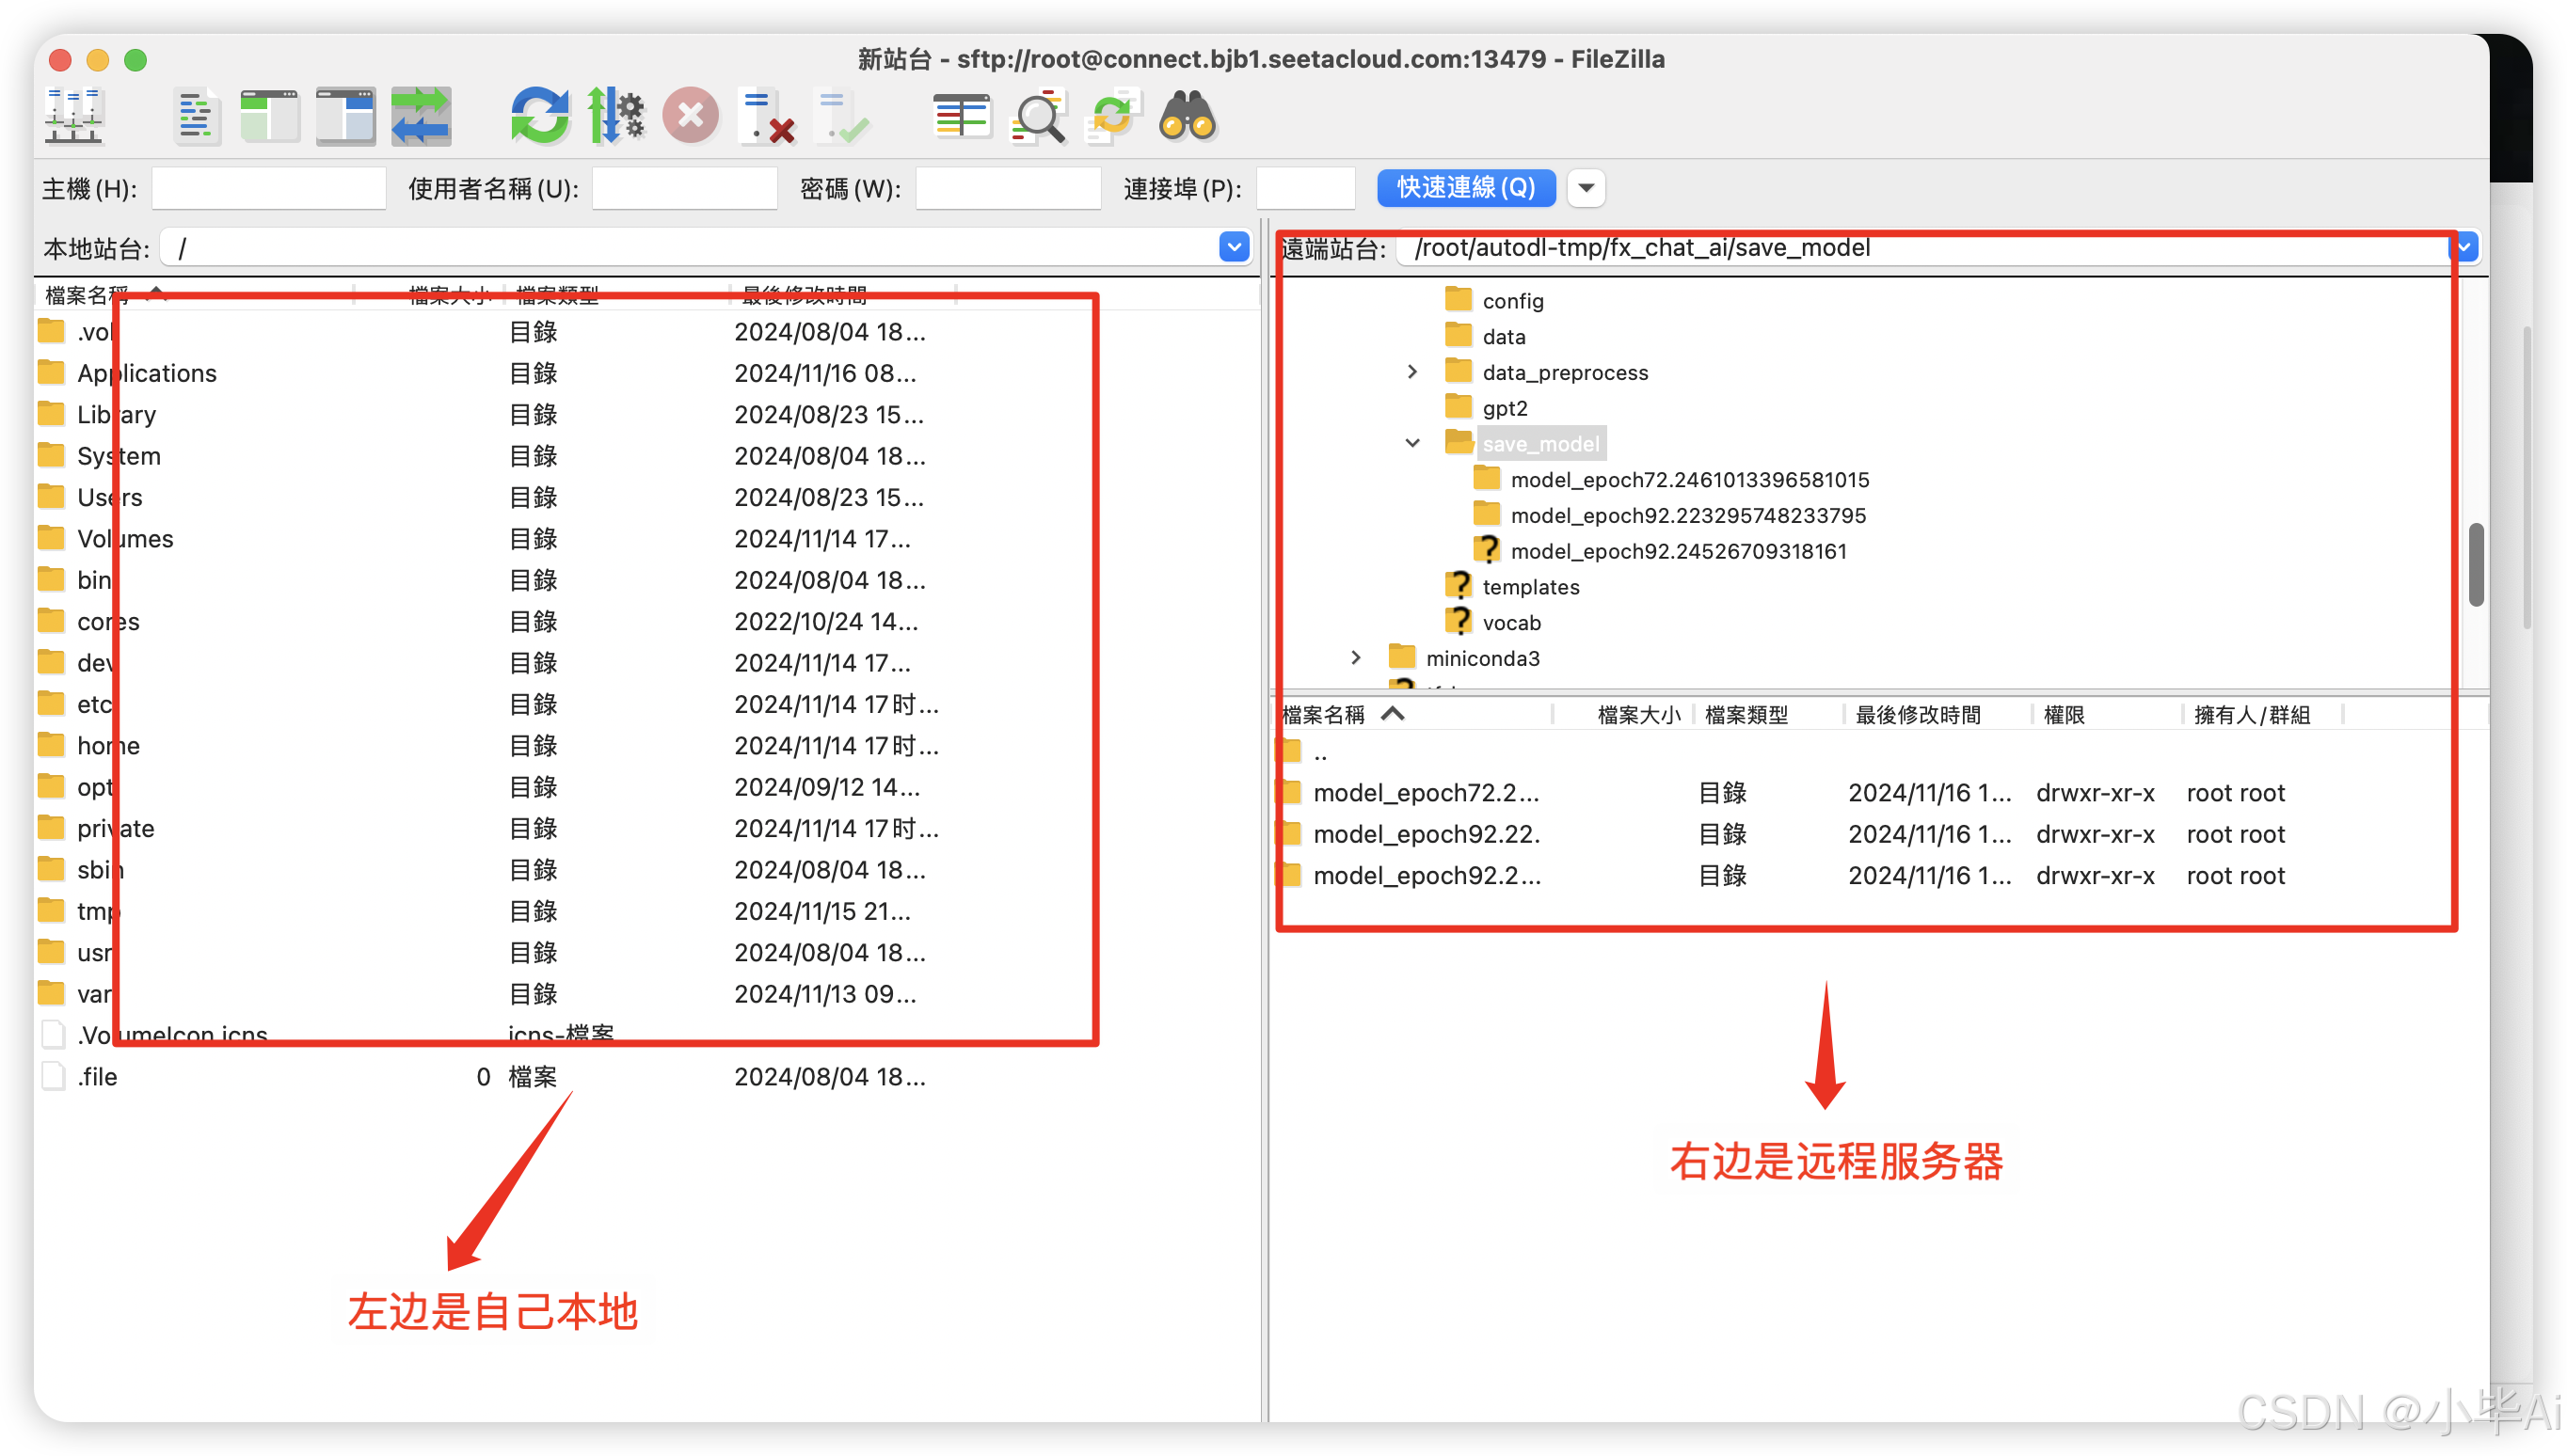The image size is (2567, 1456).
Task: Sort remote files by 權限 column
Action: [x=2065, y=715]
